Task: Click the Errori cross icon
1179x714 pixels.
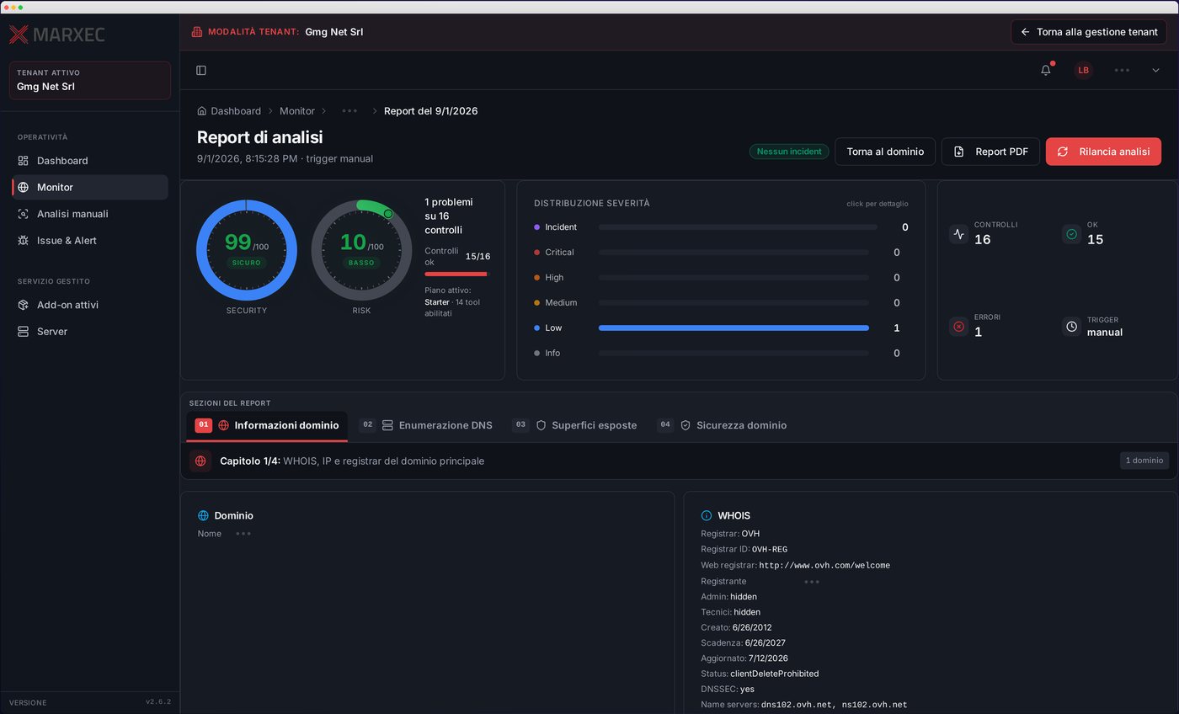Action: click(958, 327)
